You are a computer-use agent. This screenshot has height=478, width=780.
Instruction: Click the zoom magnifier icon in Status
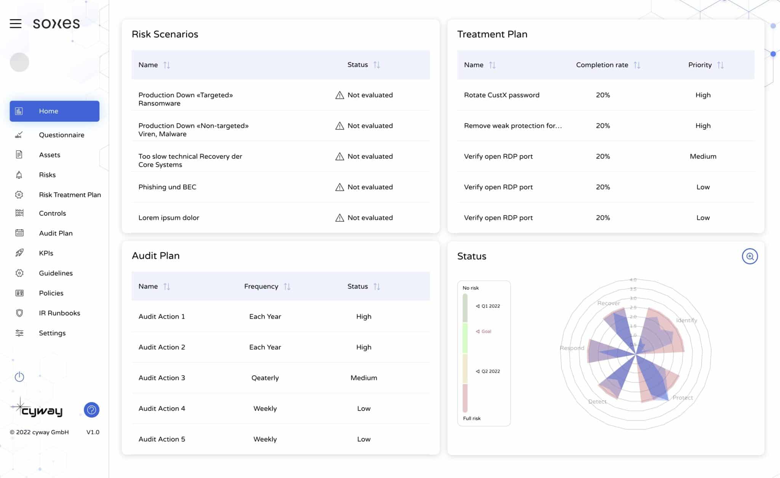click(750, 256)
